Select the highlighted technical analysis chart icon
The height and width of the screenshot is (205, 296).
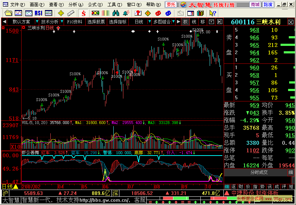pos(29,13)
